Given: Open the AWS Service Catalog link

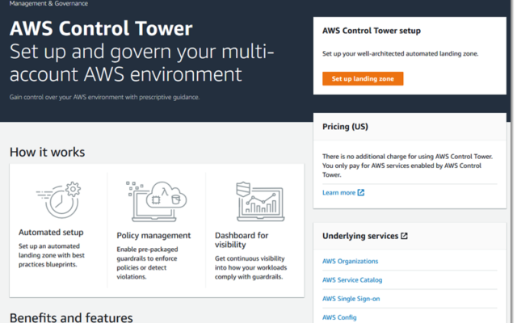Looking at the screenshot, I should (x=352, y=280).
